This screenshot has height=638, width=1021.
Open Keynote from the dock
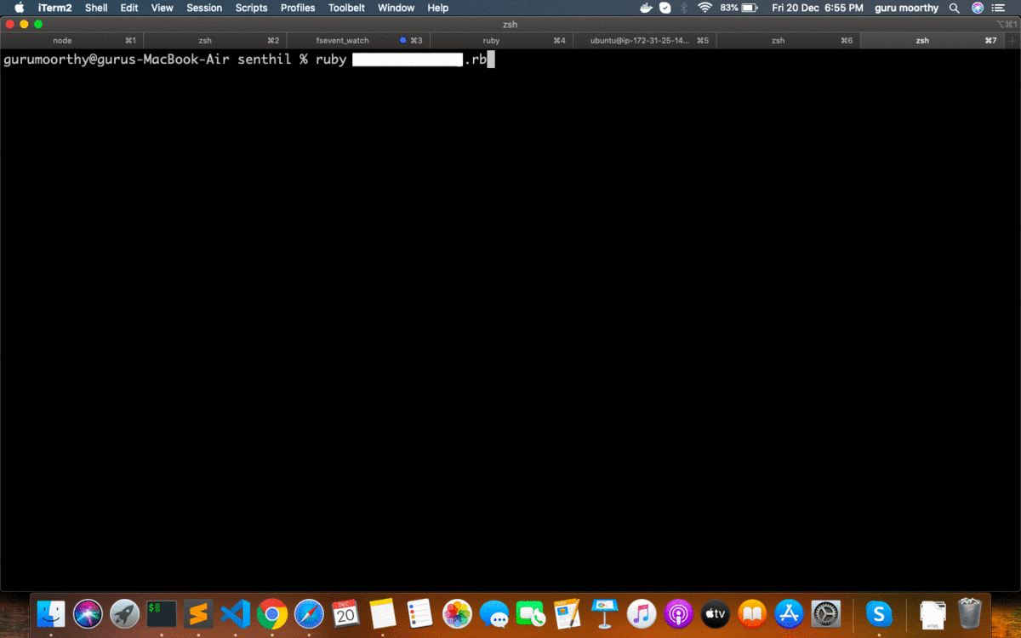(605, 613)
